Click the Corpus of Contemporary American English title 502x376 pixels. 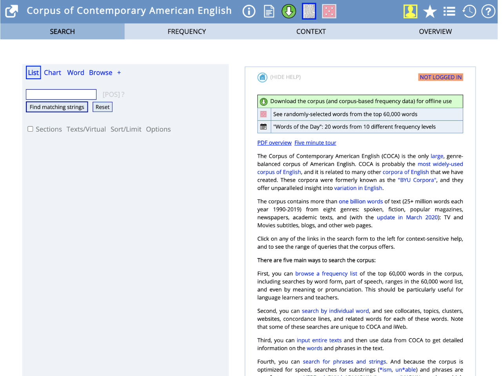[x=129, y=11]
